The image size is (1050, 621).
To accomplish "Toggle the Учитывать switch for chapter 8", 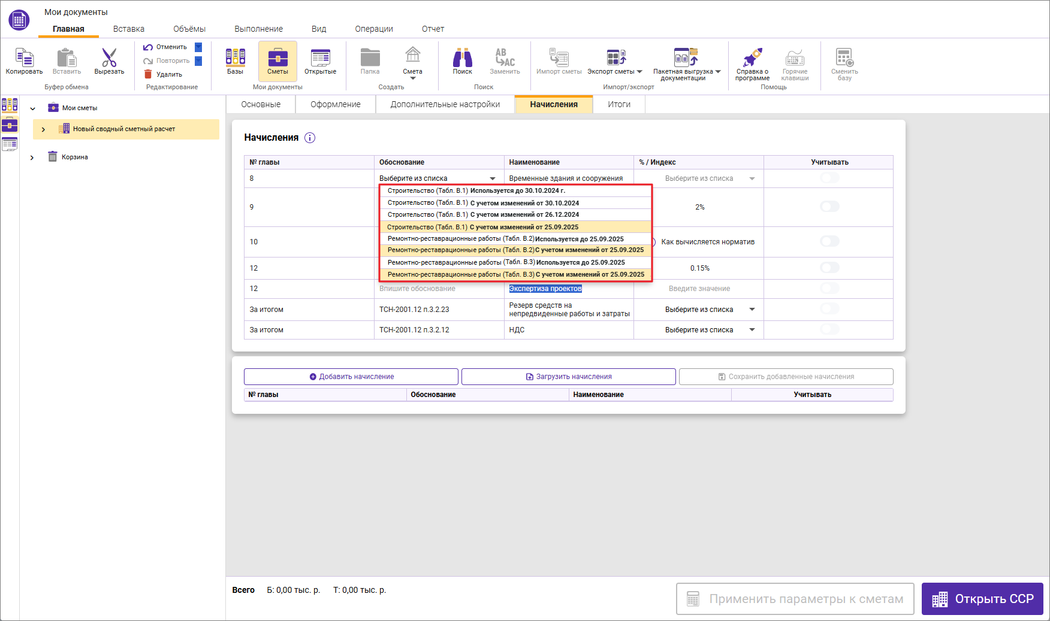I will 829,178.
